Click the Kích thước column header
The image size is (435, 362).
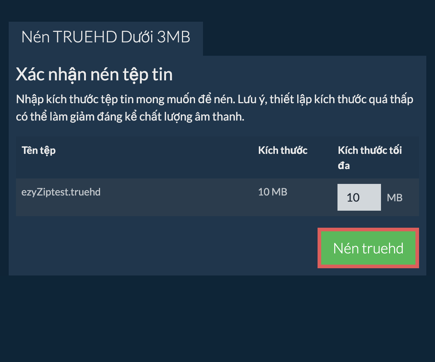pyautogui.click(x=283, y=151)
